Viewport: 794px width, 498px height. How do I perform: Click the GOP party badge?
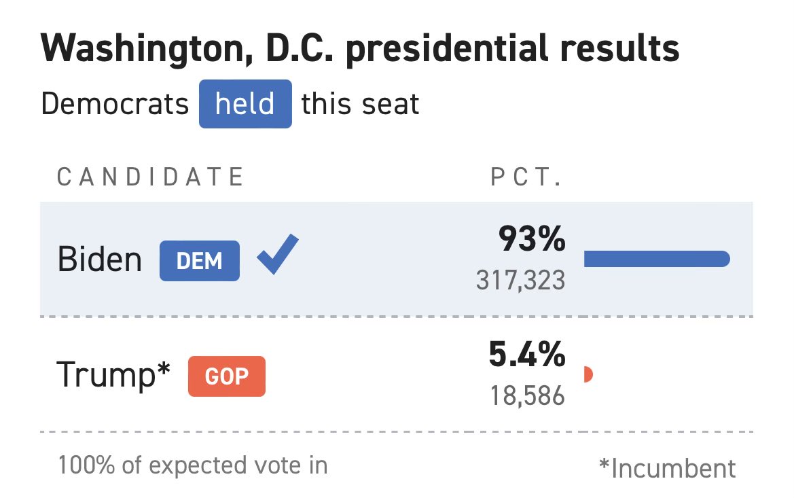tap(226, 376)
